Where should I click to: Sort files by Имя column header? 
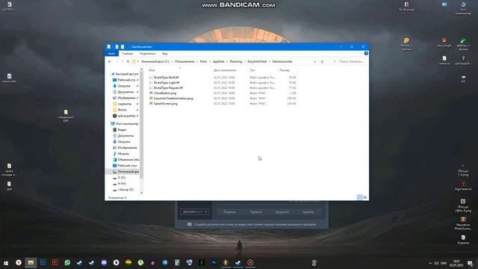(x=152, y=70)
